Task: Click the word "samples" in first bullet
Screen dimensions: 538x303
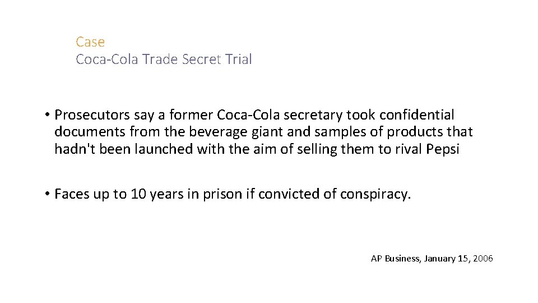Action: tap(343, 132)
